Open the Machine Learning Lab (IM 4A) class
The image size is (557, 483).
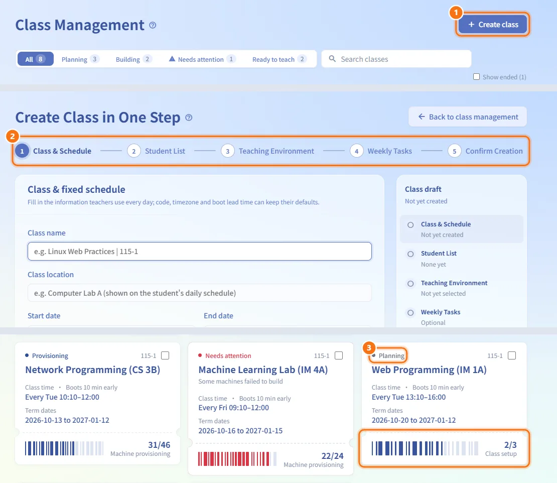pyautogui.click(x=263, y=370)
